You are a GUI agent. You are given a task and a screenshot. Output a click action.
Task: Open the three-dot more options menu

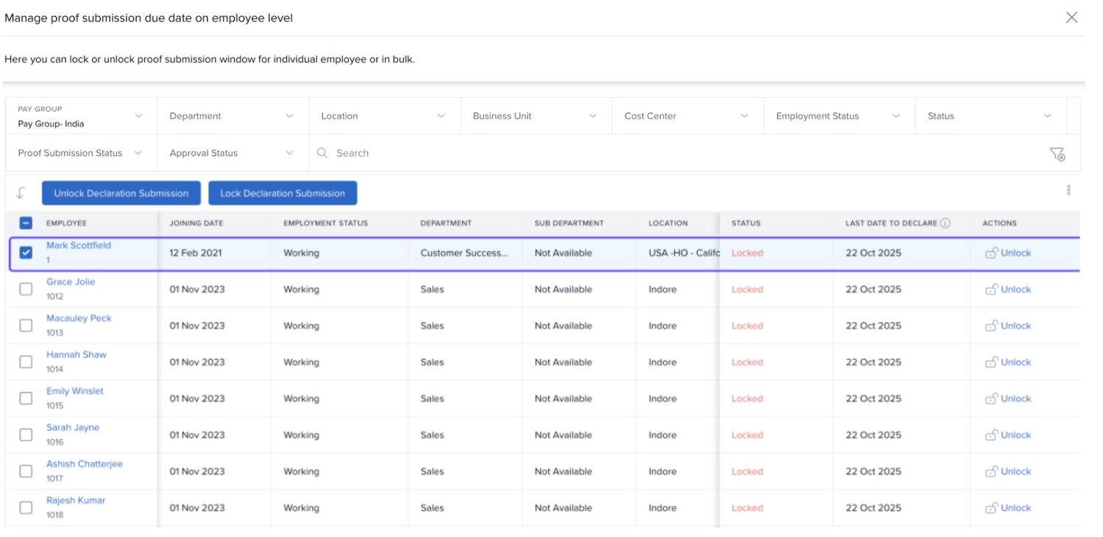[x=1068, y=190]
